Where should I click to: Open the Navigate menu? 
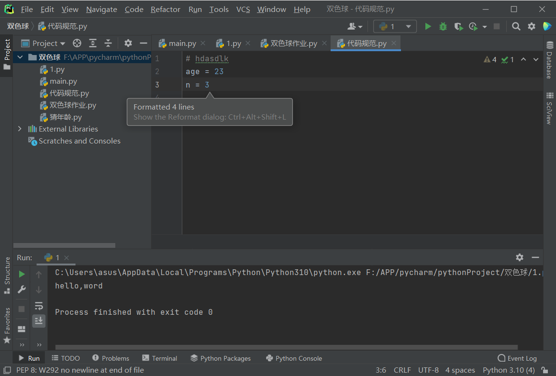101,9
